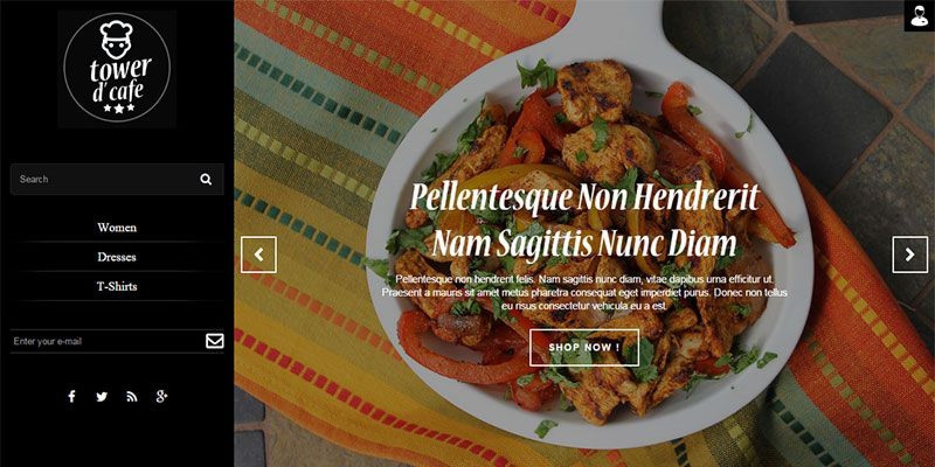Click the slide description paragraph text
This screenshot has height=467, width=935.
(x=584, y=292)
